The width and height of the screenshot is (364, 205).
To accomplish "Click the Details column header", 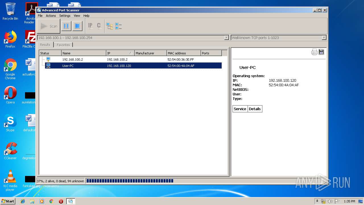I will point(255,109).
